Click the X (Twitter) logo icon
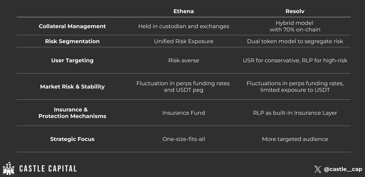Image resolution: width=365 pixels, height=177 pixels. (x=318, y=169)
